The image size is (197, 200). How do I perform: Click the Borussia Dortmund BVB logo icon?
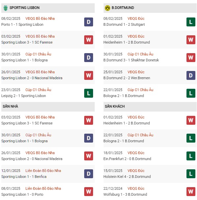[x=108, y=8]
